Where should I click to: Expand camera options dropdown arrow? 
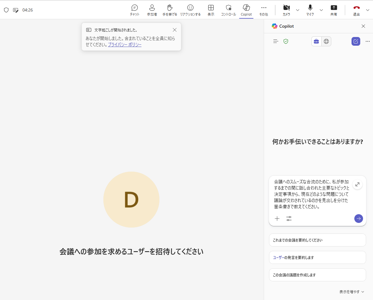pos(298,10)
